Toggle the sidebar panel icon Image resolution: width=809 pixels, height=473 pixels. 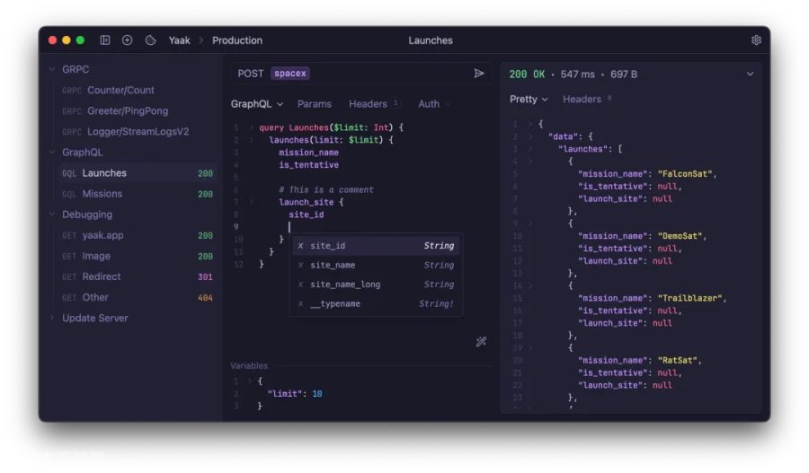[x=105, y=40]
